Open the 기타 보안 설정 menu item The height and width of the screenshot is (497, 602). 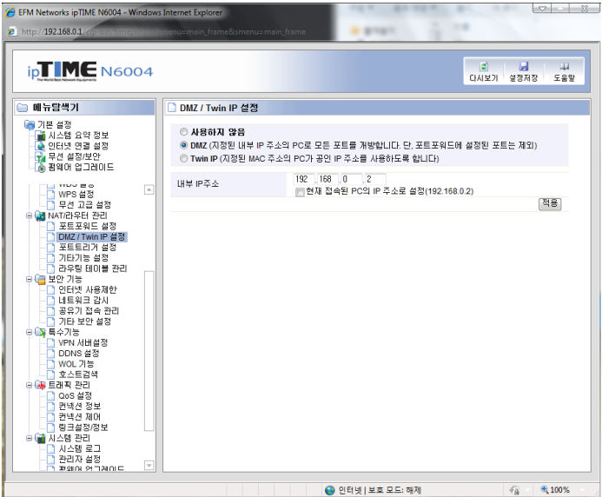84,321
